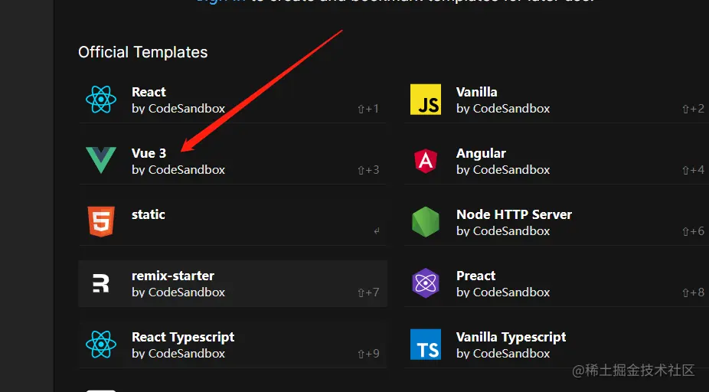Select the Node HTTP Server title

pyautogui.click(x=514, y=214)
